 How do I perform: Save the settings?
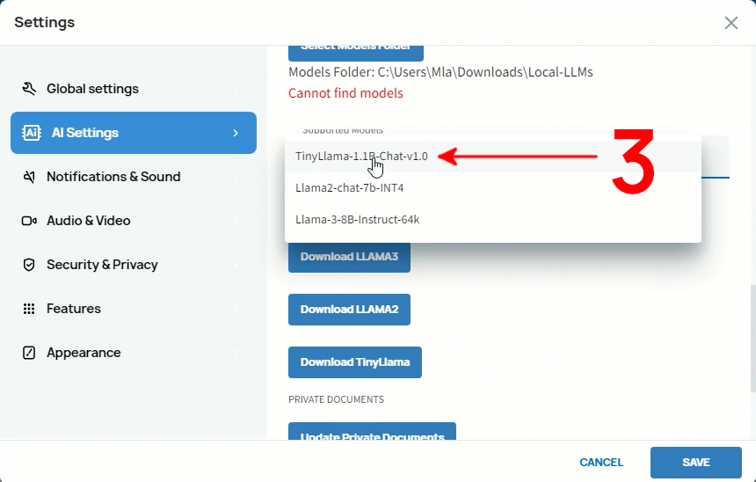click(696, 462)
